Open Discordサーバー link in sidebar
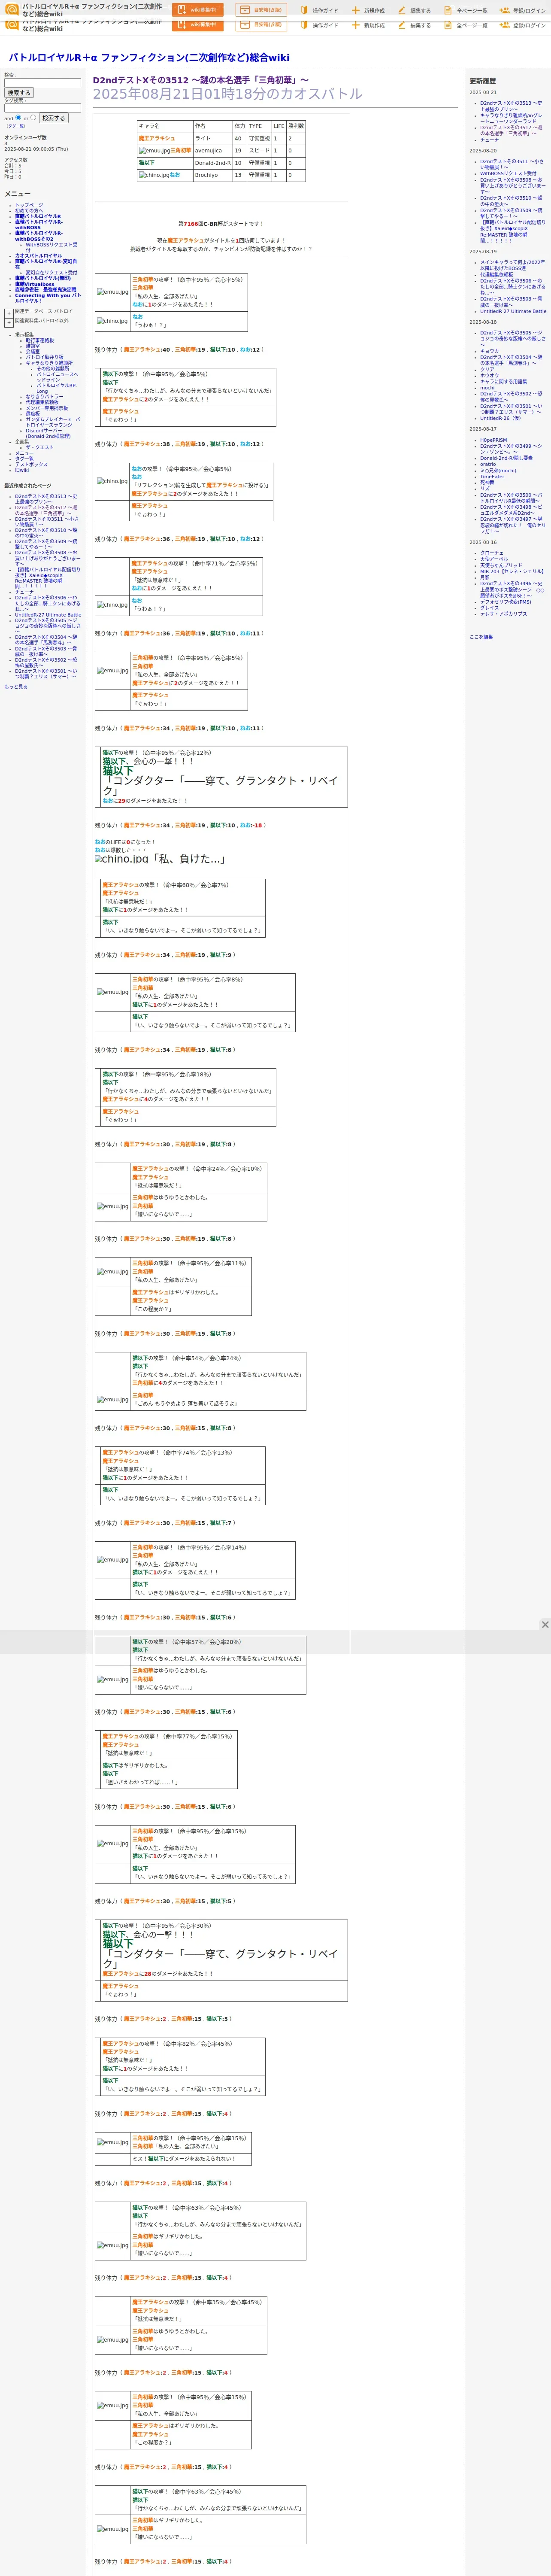 click(48, 434)
